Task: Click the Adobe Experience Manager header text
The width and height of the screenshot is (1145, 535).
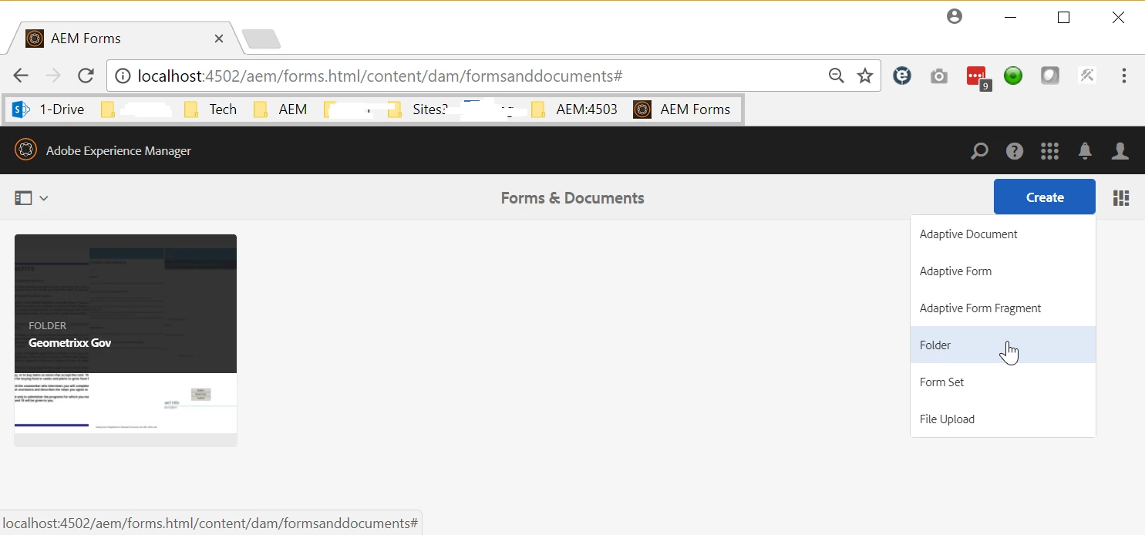Action: 119,151
